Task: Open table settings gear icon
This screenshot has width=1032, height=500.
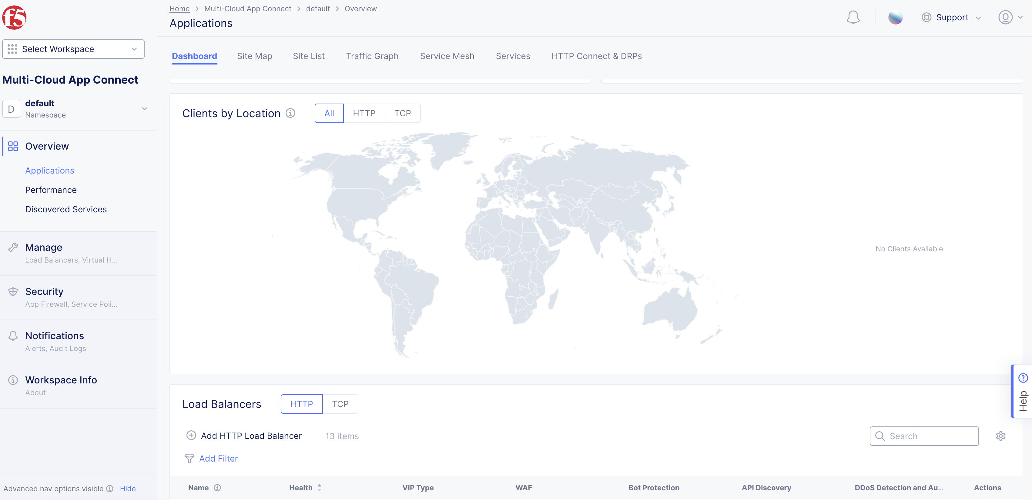Action: pos(1000,436)
